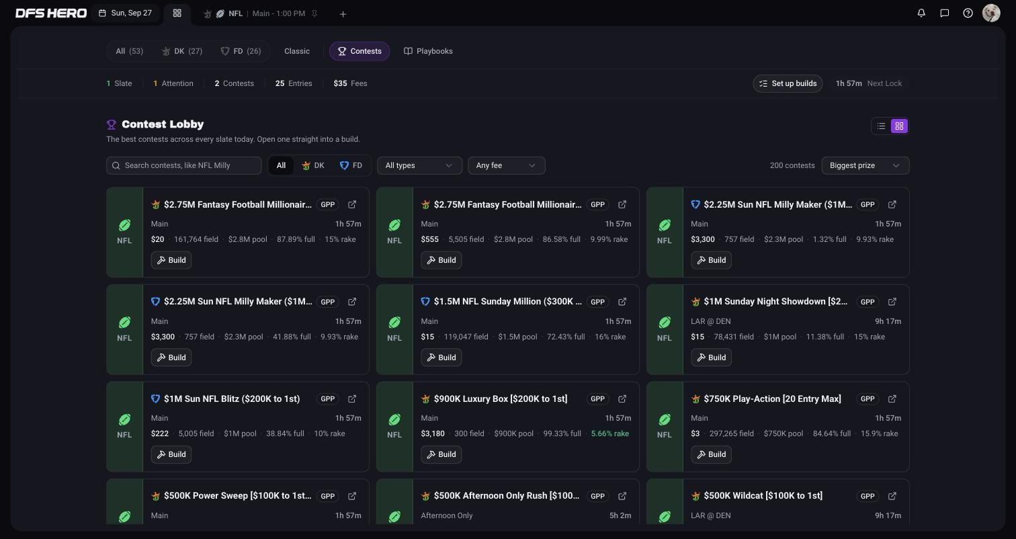Open the notifications bell

[921, 13]
